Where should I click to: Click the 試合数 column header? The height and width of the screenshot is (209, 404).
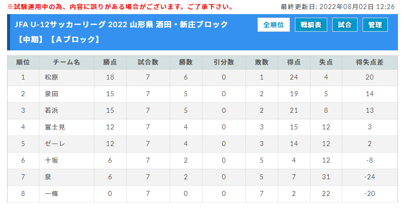click(148, 62)
